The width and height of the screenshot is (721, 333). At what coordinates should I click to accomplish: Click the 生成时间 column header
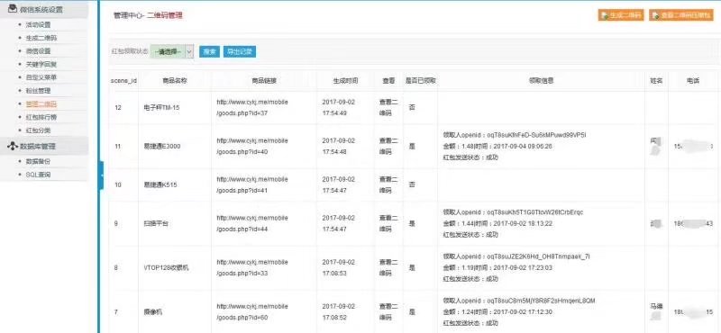tap(345, 80)
